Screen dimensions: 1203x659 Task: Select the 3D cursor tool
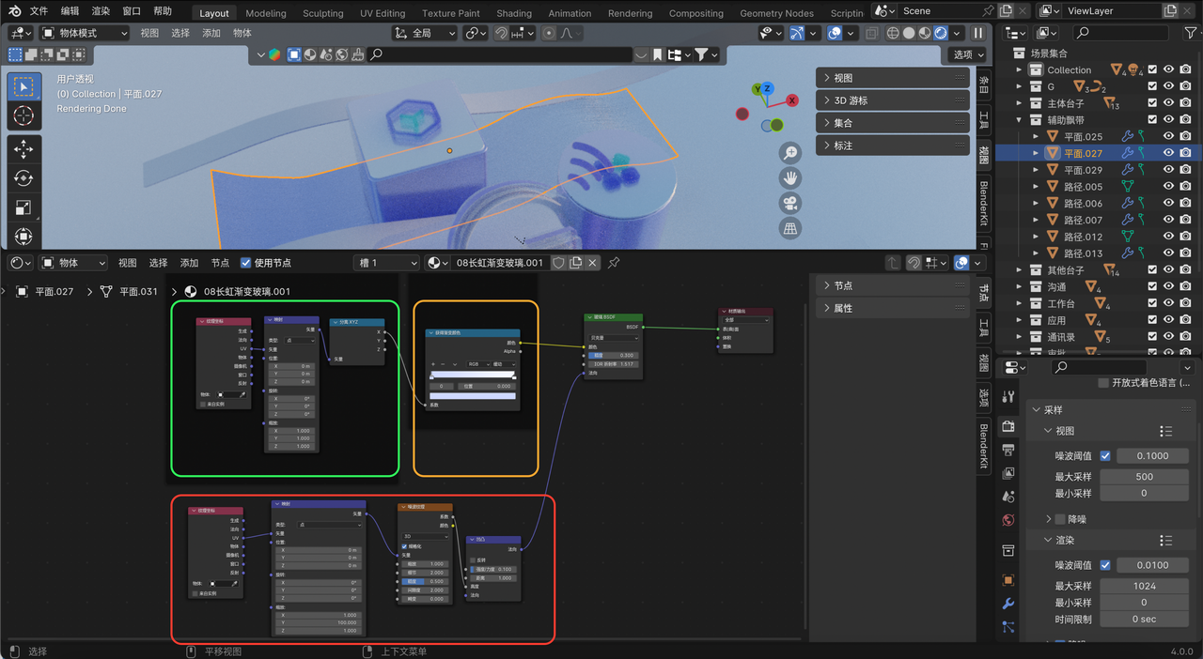tap(23, 116)
